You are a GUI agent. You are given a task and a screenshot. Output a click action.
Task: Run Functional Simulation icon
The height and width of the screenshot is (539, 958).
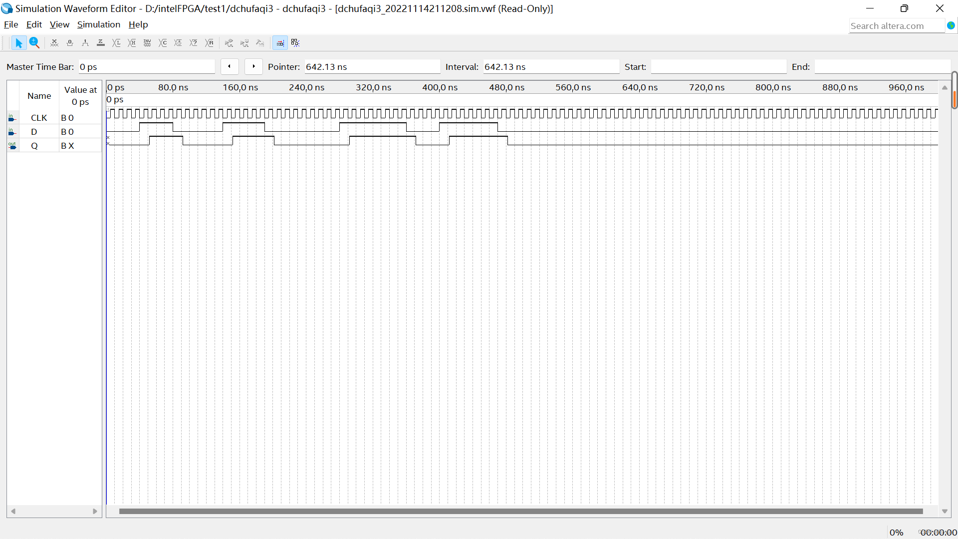pos(229,43)
